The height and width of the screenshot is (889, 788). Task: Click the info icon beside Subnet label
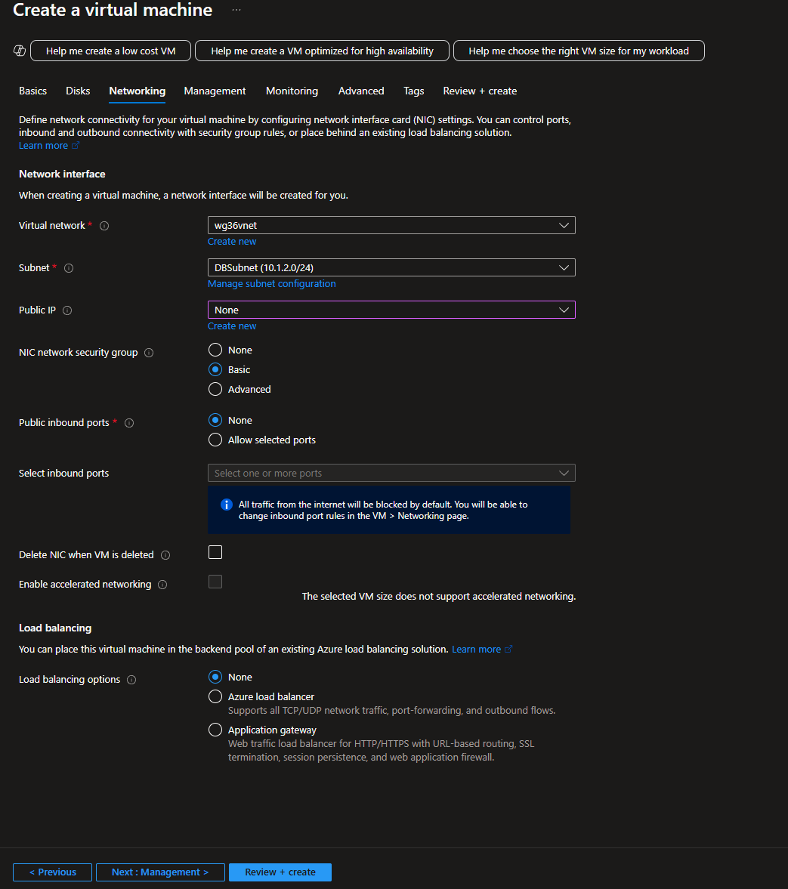[69, 268]
